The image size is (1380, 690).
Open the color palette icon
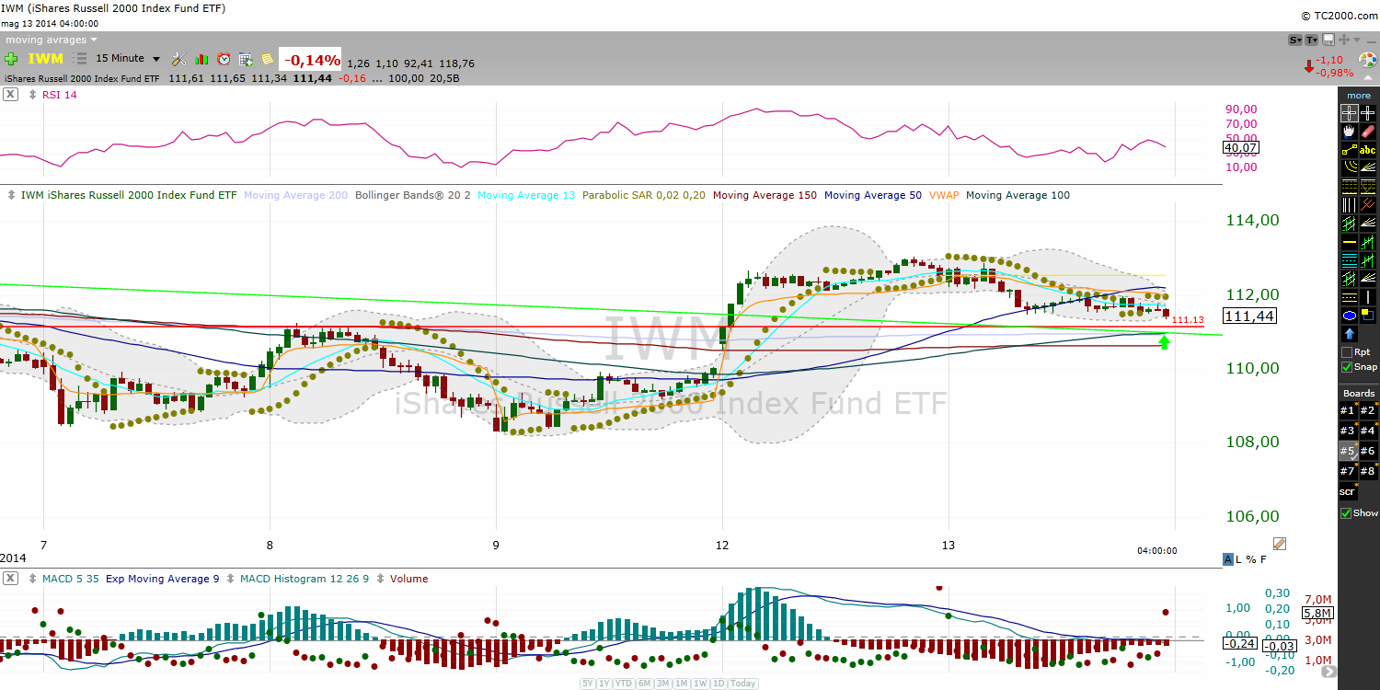1368,60
